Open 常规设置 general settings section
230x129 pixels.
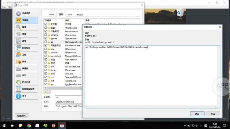(x=26, y=13)
